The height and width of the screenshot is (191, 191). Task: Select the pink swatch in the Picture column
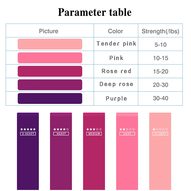coord(50,58)
